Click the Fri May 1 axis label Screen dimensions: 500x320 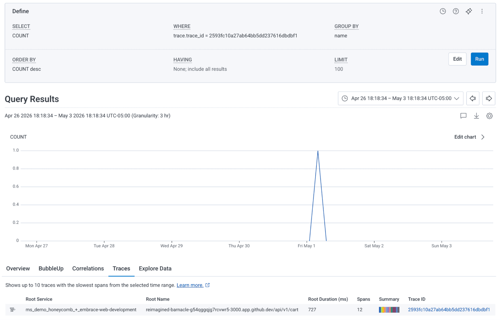pos(306,246)
